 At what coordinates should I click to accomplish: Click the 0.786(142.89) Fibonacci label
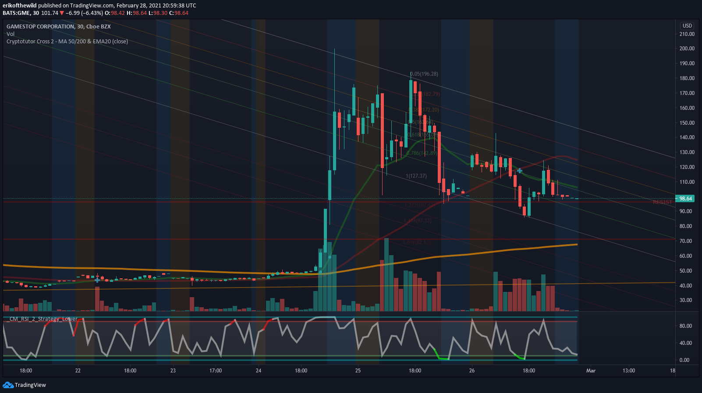click(x=422, y=153)
